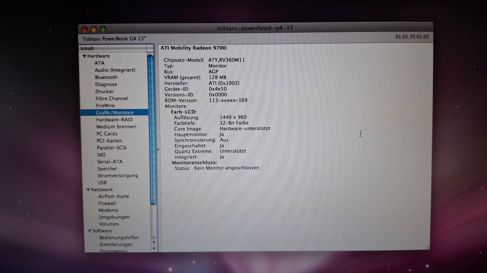Viewport: 487px width, 273px height.
Task: Click Kein Monitor angeschlossen status text
Action: [x=226, y=168]
